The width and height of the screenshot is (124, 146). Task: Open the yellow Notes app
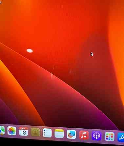click(59, 134)
